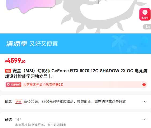Expand the 已选 row three-dot menu
Viewport: 151px width, 128px height.
click(145, 119)
